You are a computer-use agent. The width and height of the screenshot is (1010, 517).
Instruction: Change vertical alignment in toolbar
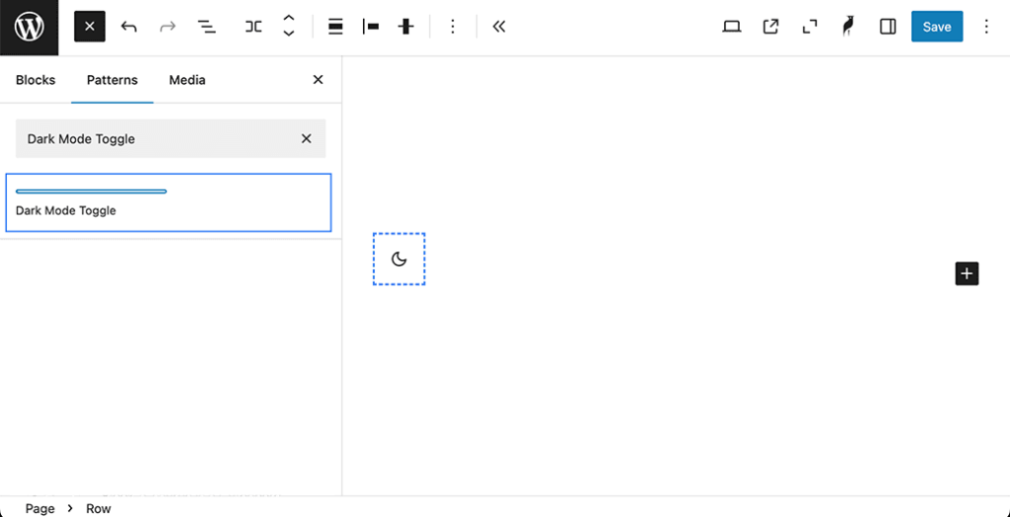click(x=405, y=27)
